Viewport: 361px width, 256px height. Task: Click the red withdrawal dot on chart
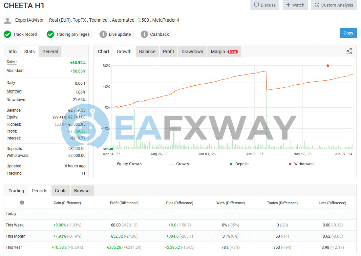[x=328, y=66]
